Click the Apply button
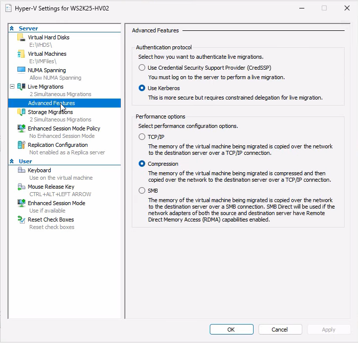 (329, 329)
